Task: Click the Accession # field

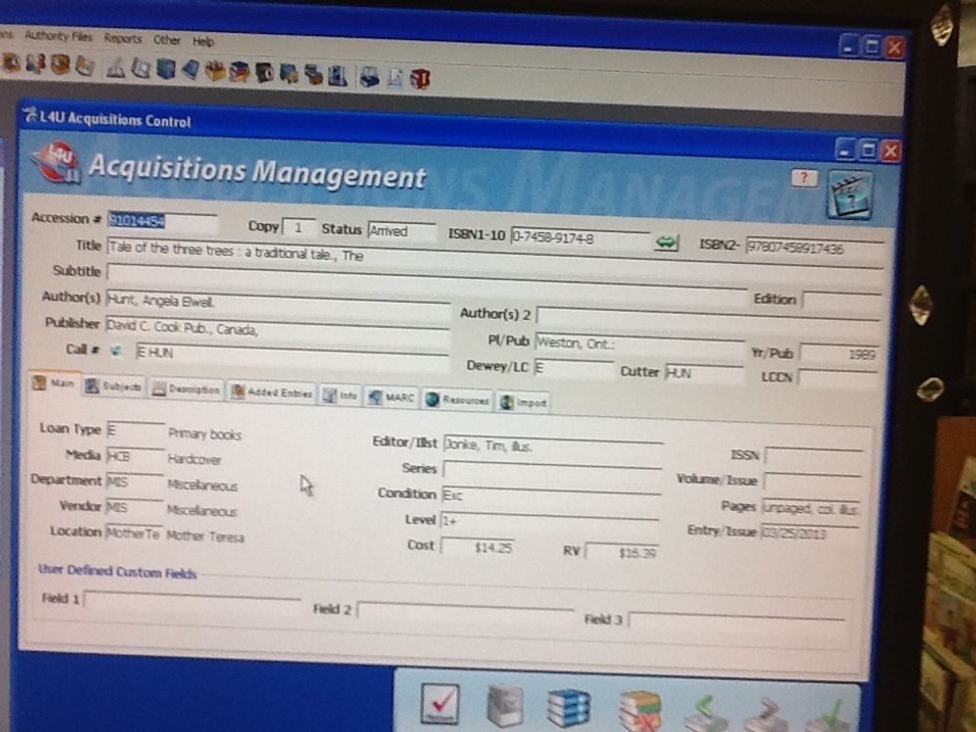Action: tap(159, 221)
